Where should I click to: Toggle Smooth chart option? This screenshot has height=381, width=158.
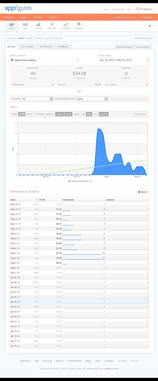tap(104, 114)
